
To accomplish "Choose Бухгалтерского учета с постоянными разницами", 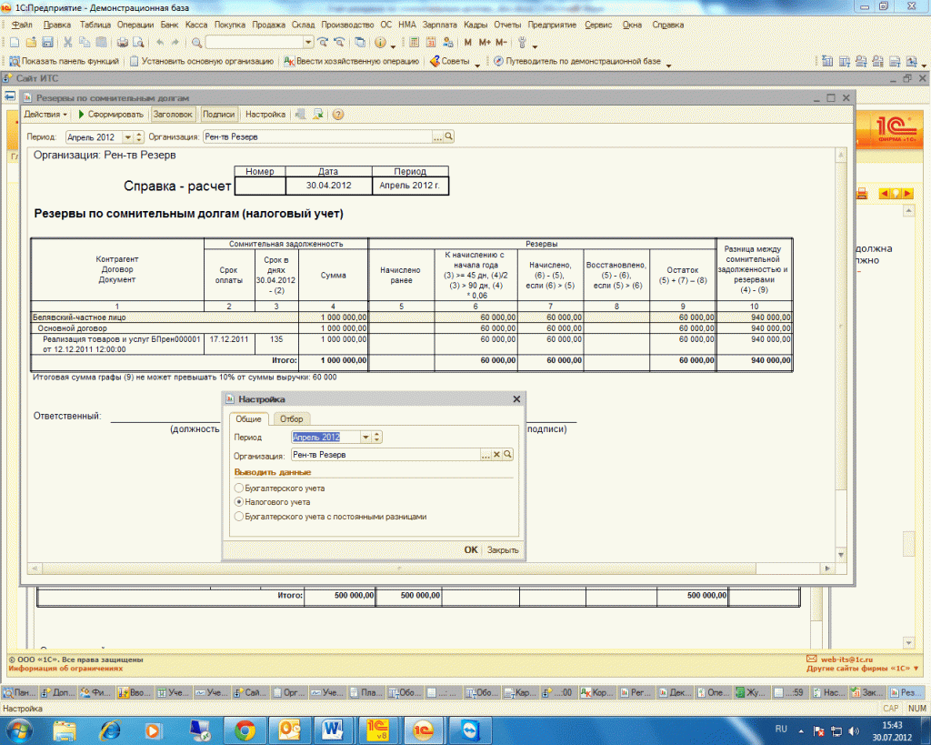I will coord(238,517).
